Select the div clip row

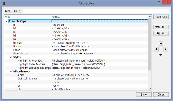coord(76,89)
